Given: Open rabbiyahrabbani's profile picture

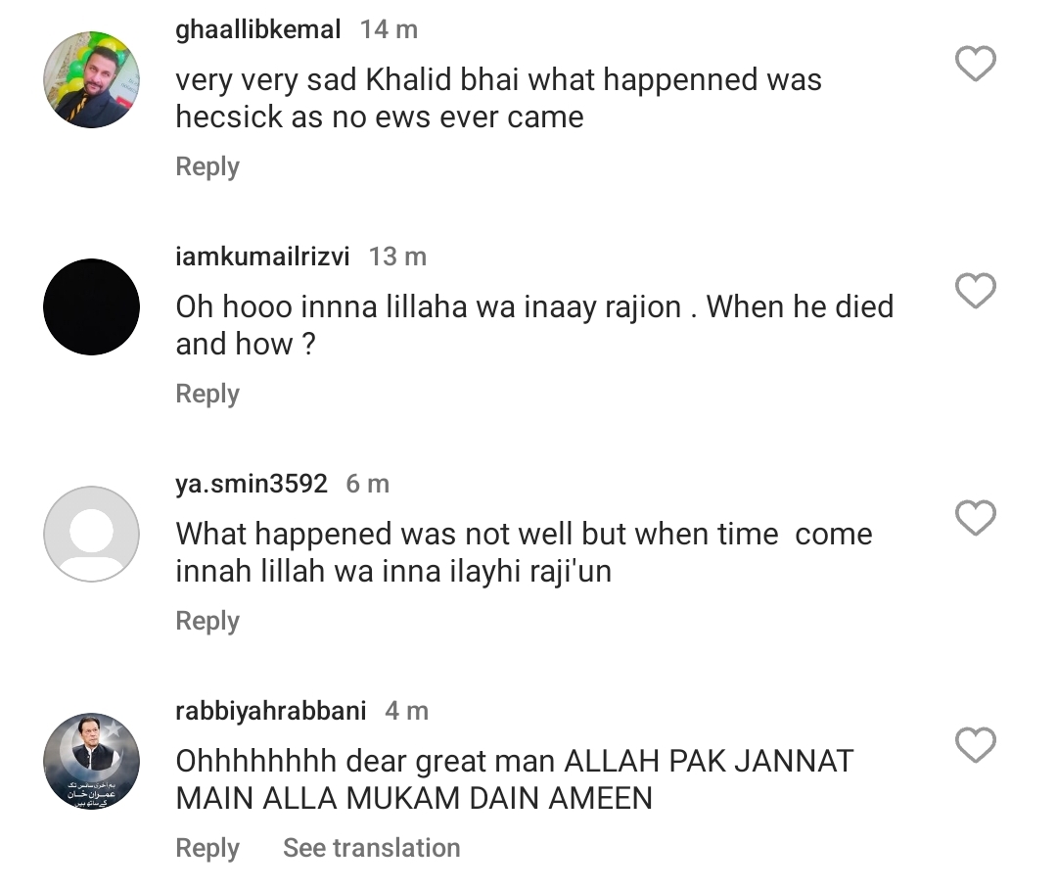Looking at the screenshot, I should (x=92, y=761).
